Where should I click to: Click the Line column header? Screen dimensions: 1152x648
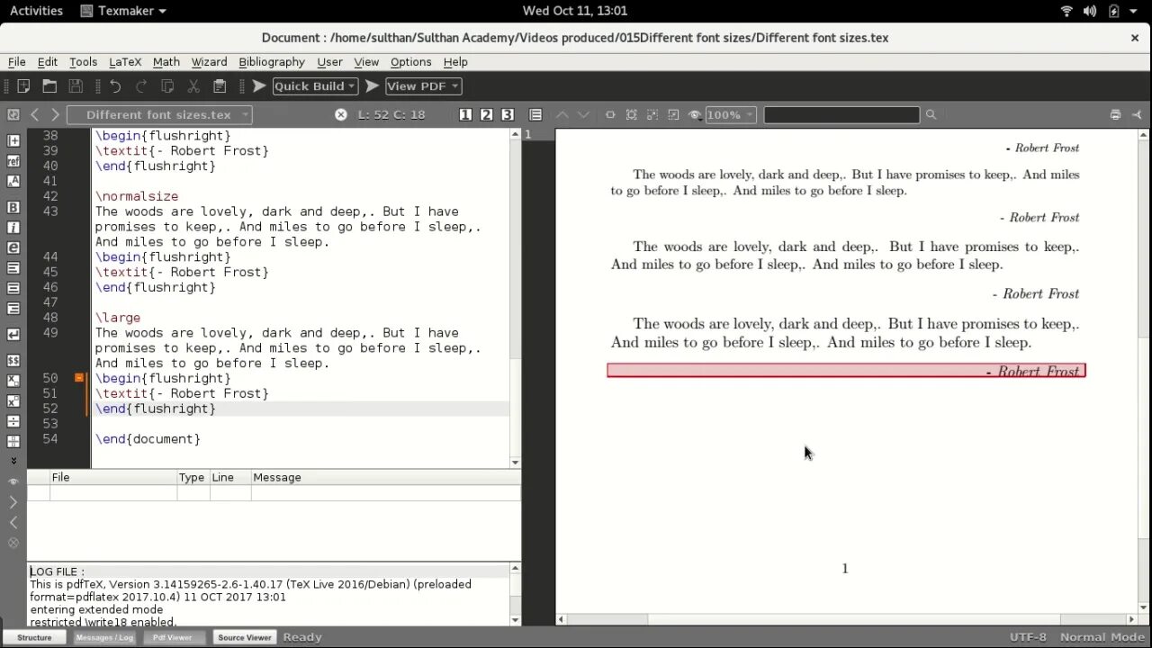coord(229,477)
